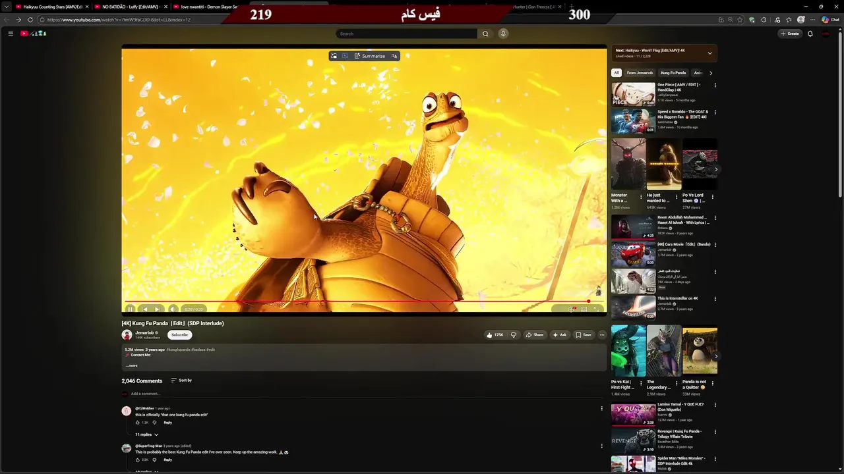Open Jemartob channel avatar
The width and height of the screenshot is (844, 474).
[127, 335]
